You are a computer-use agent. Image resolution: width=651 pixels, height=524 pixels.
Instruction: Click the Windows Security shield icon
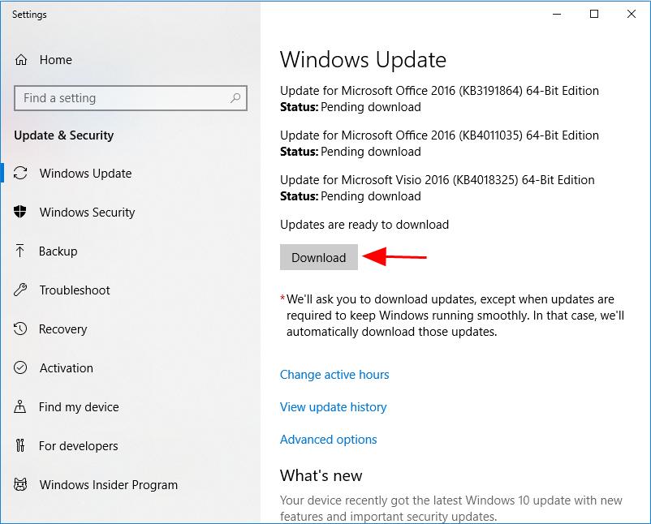click(20, 212)
